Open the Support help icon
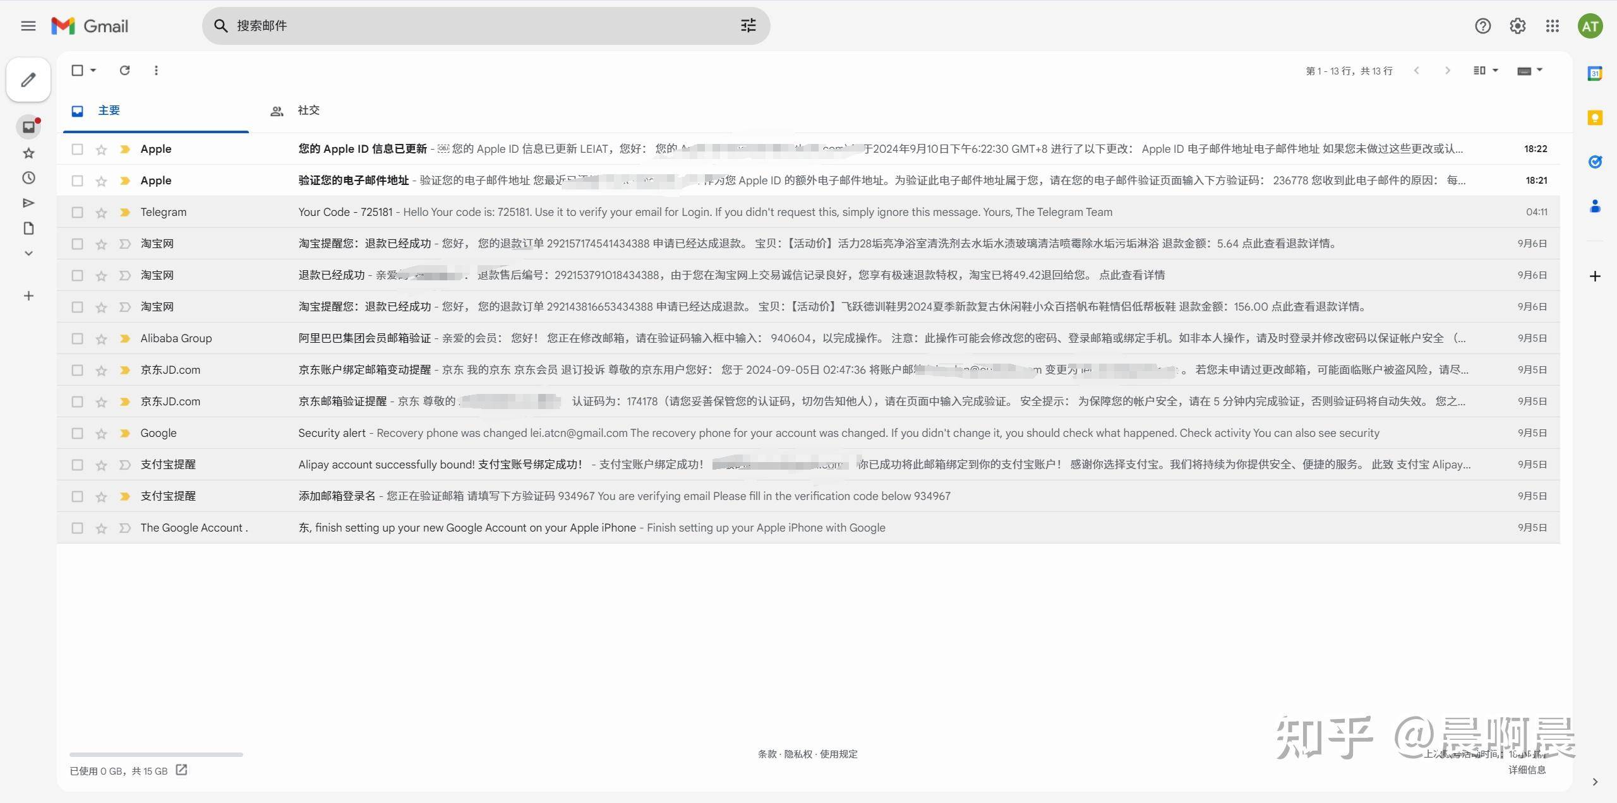This screenshot has height=803, width=1617. click(x=1482, y=26)
